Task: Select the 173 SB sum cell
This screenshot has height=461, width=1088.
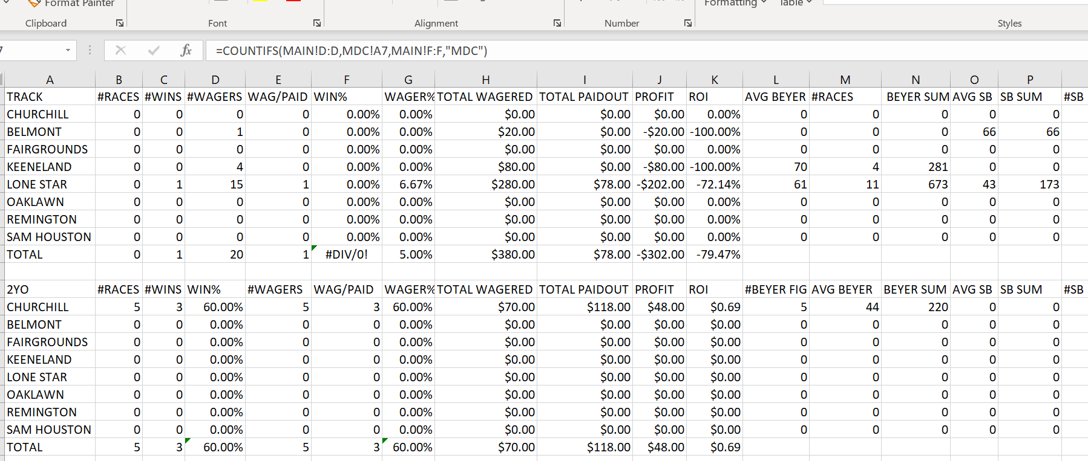Action: point(1030,184)
